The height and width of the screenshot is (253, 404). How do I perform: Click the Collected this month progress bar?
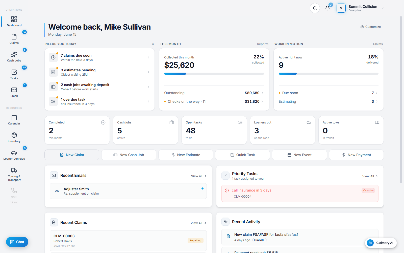(x=214, y=74)
